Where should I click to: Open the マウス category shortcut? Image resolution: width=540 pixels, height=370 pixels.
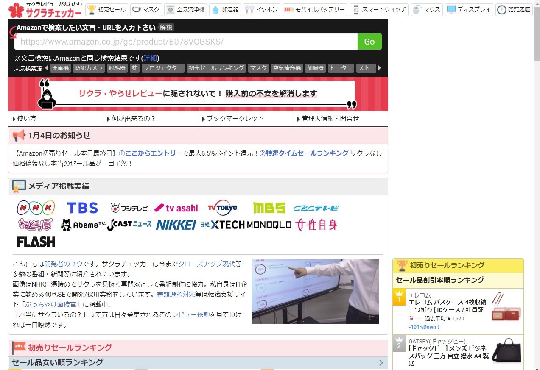[427, 9]
